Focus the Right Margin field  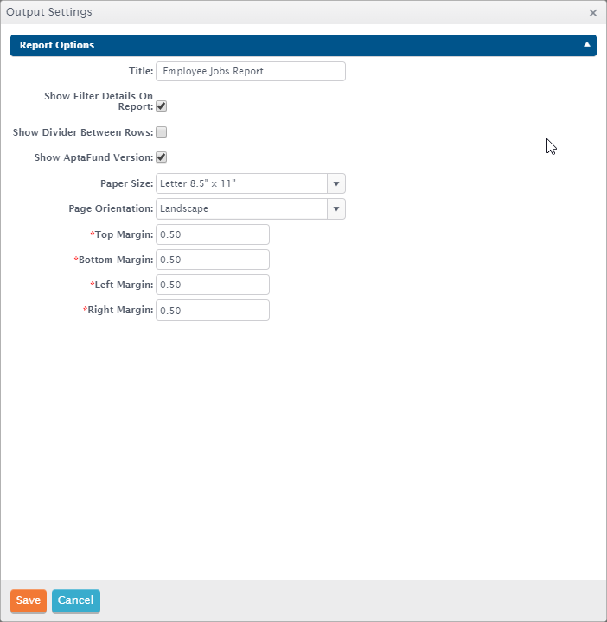coord(213,311)
